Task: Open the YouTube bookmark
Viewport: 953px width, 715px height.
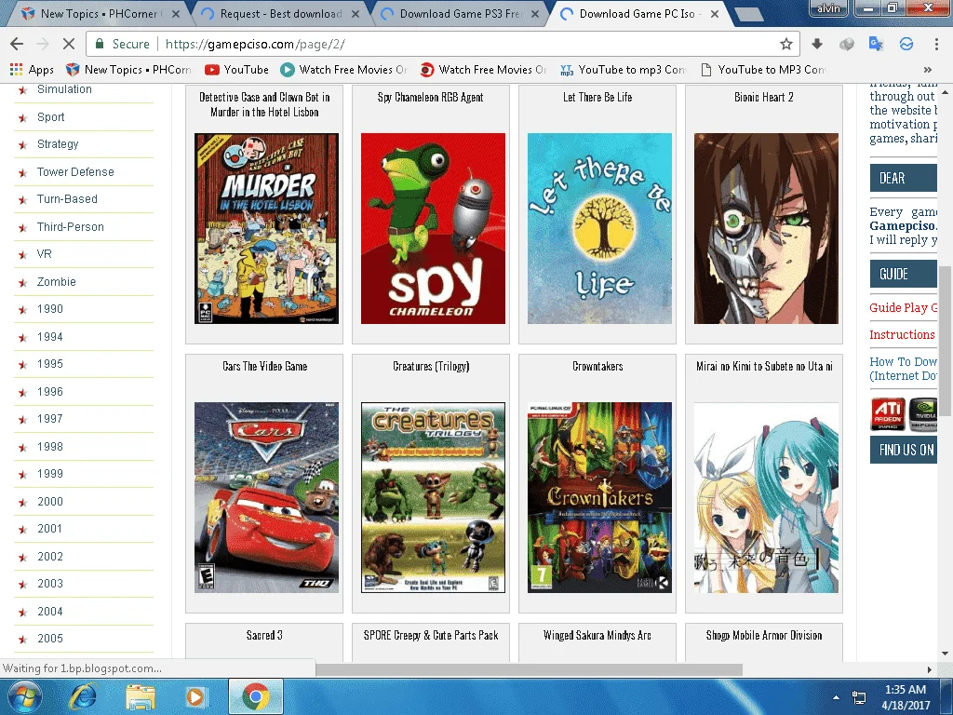Action: (237, 70)
